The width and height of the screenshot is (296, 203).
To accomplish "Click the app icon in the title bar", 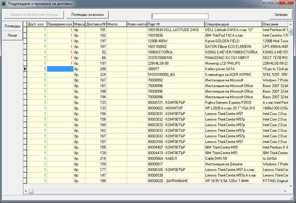I will click(4, 4).
